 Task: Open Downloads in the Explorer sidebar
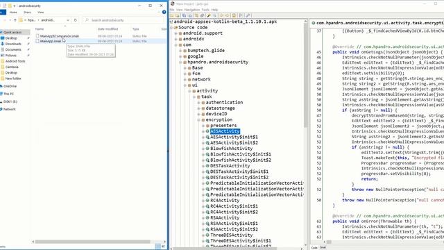pos(13,44)
